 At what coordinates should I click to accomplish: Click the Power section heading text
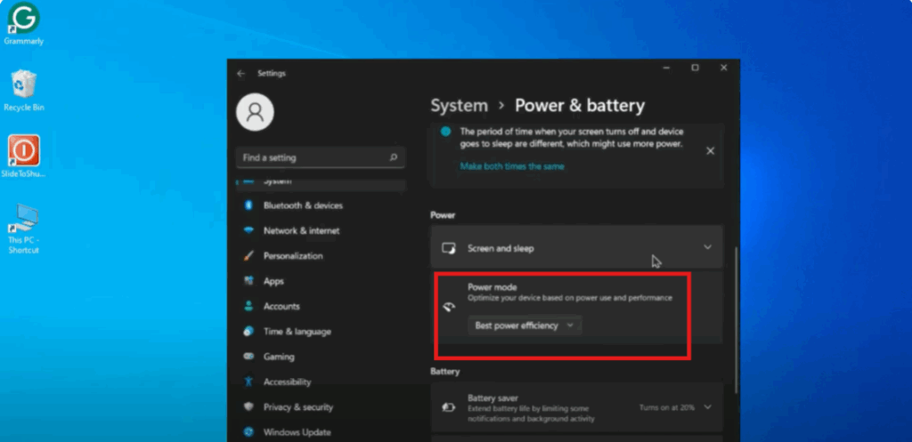pyautogui.click(x=443, y=215)
